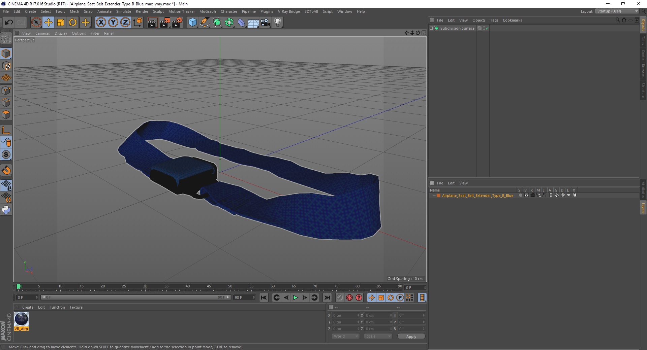Viewport: 647px width, 350px height.
Task: Activate the Scale tool
Action: pyautogui.click(x=61, y=23)
